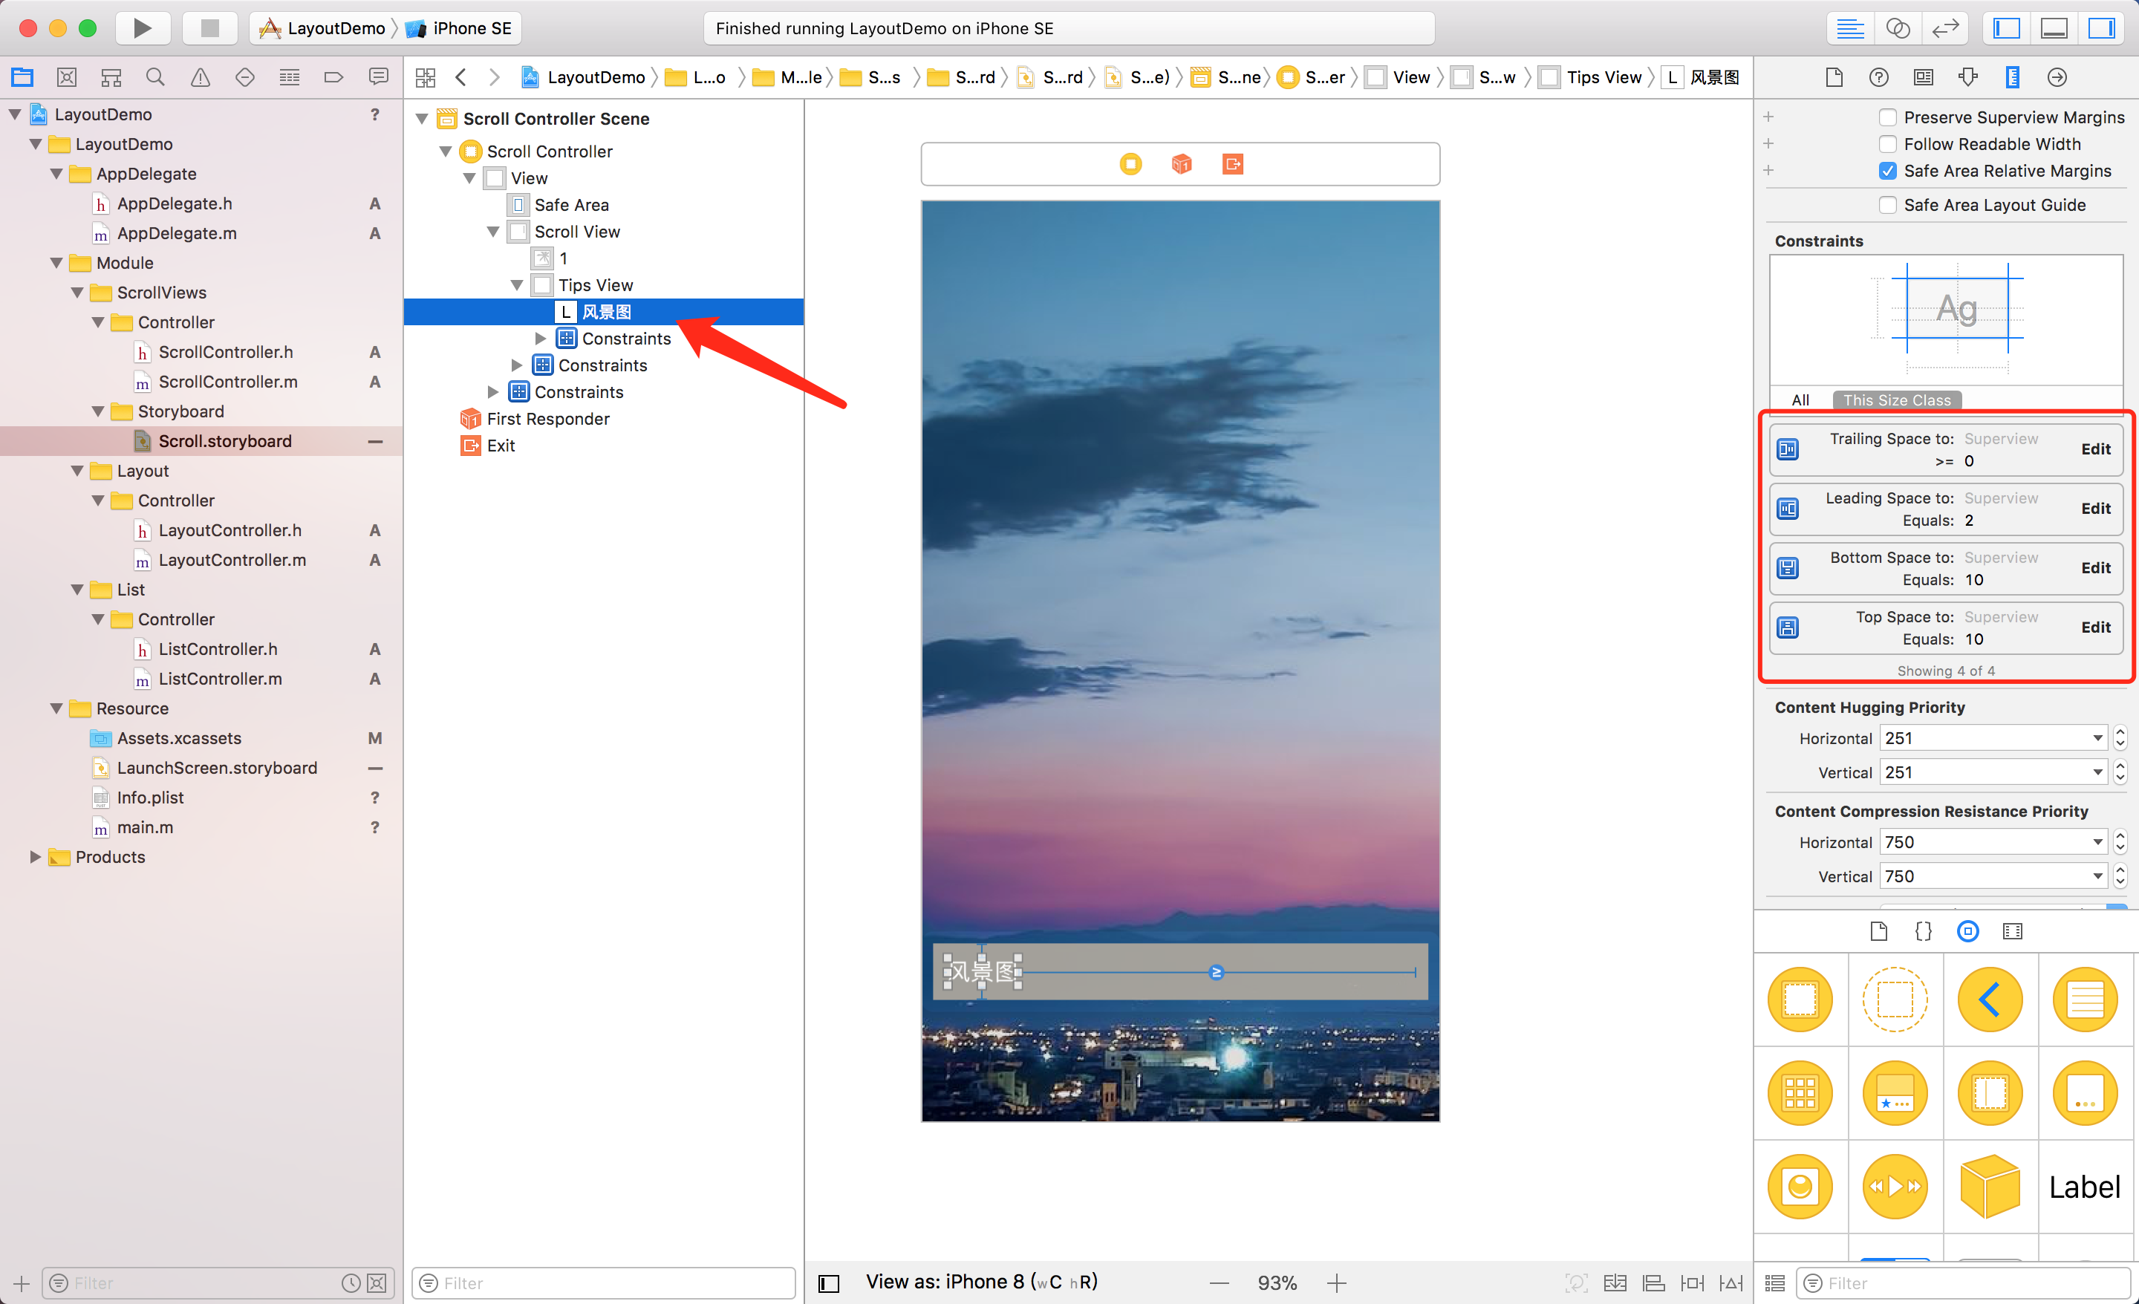Toggle Follow Readable Width checkbox
2139x1304 pixels.
[x=1887, y=144]
